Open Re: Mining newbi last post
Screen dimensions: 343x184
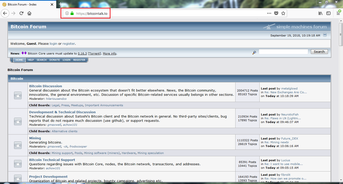point(276,142)
